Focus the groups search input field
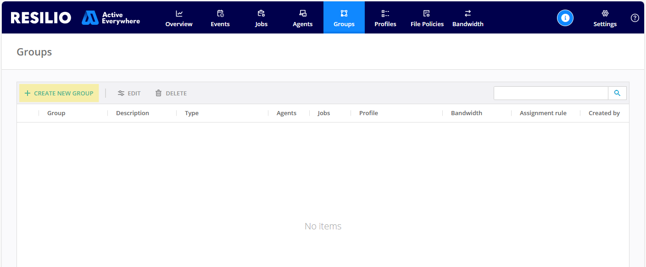 pos(551,93)
